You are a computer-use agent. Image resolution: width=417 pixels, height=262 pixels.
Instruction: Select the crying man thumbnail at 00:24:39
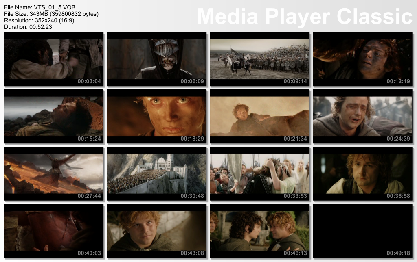click(362, 117)
